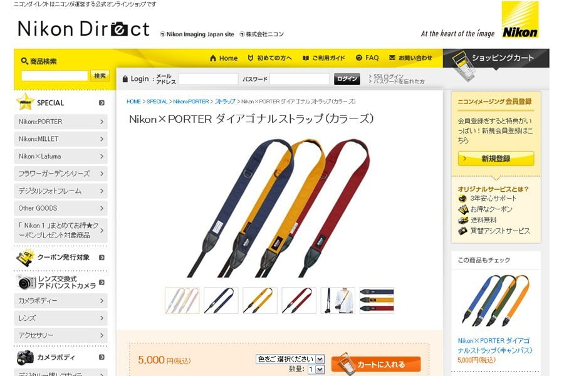Follow the ストラップ breadcrumb link
This screenshot has height=376, width=564.
[225, 102]
